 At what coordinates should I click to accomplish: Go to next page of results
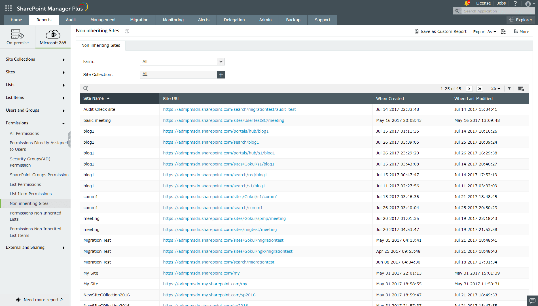469,89
